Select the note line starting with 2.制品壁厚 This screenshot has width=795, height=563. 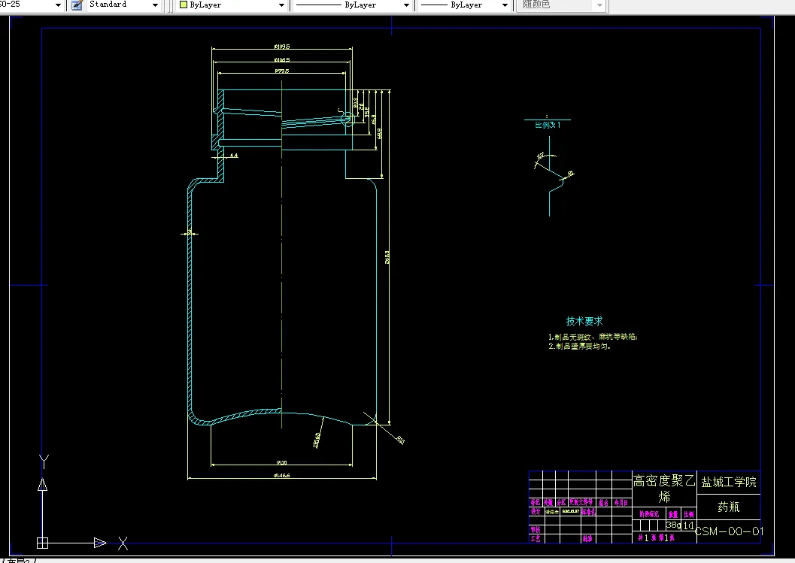(x=579, y=346)
